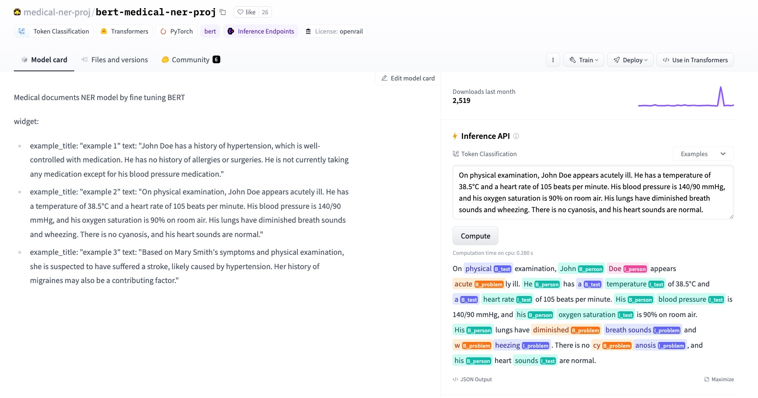Click the 'anosis I_problem' entity highlight
Screen dimensions: 758x398
(x=660, y=345)
